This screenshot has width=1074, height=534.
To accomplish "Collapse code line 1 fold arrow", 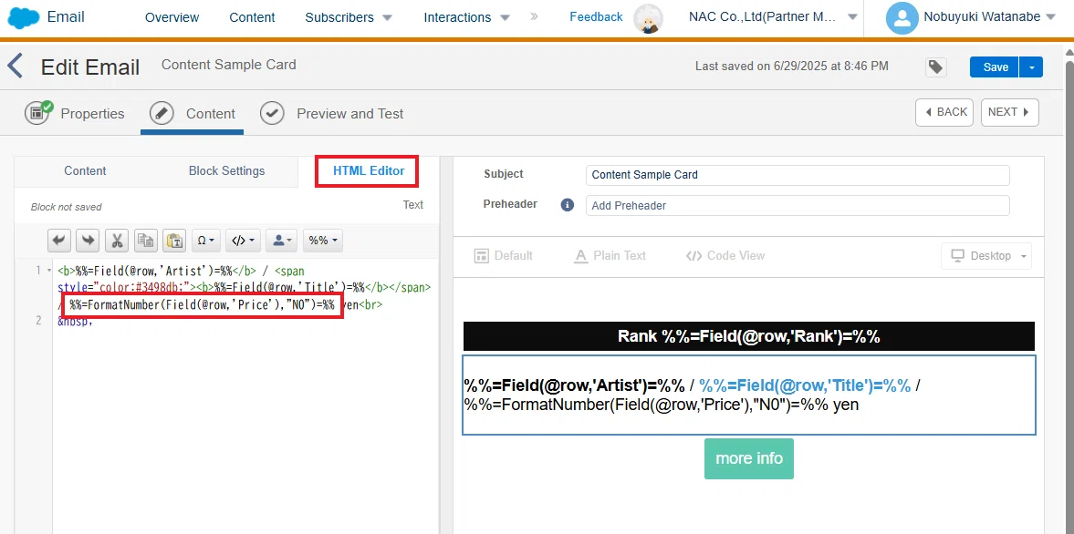I will (48, 272).
